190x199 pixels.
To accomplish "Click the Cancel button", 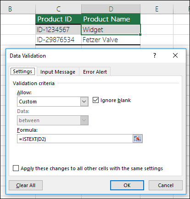I will pos(166,185).
